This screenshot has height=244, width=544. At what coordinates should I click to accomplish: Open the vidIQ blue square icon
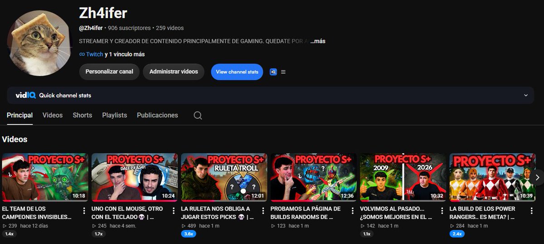pyautogui.click(x=273, y=72)
